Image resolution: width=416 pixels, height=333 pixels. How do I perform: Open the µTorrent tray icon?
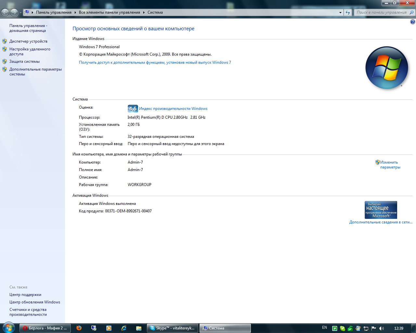[x=334, y=328]
